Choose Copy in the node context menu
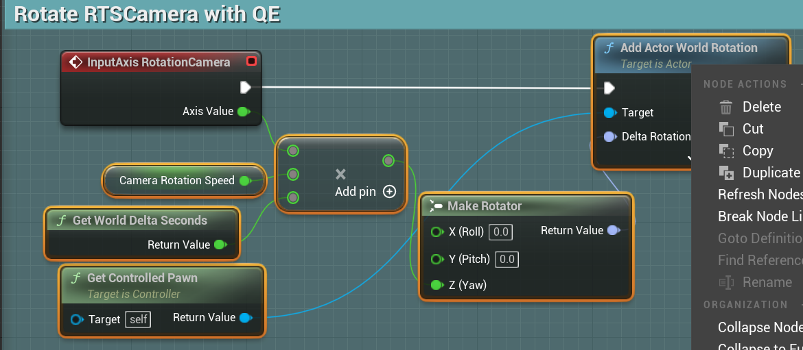 [758, 151]
